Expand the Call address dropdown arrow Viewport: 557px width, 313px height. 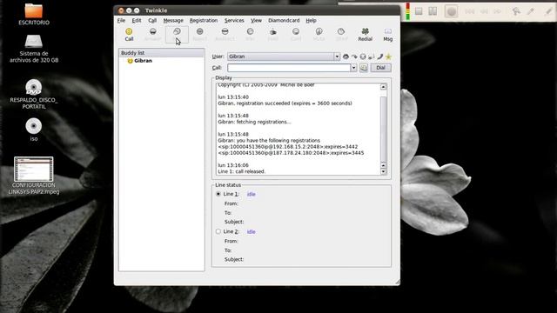click(353, 68)
